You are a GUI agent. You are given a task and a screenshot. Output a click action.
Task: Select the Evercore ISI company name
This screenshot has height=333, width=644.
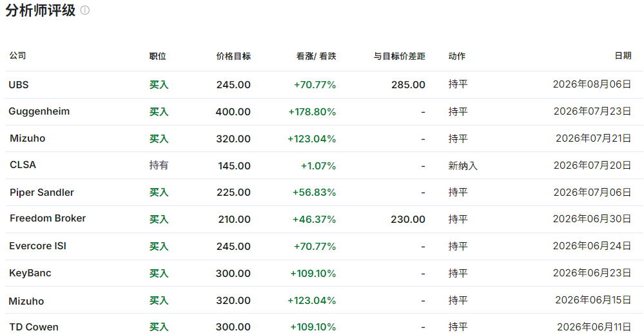[38, 246]
